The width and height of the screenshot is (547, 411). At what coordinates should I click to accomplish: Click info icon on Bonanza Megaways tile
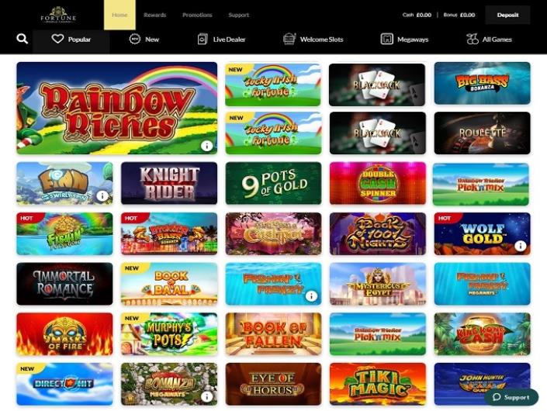tap(207, 396)
